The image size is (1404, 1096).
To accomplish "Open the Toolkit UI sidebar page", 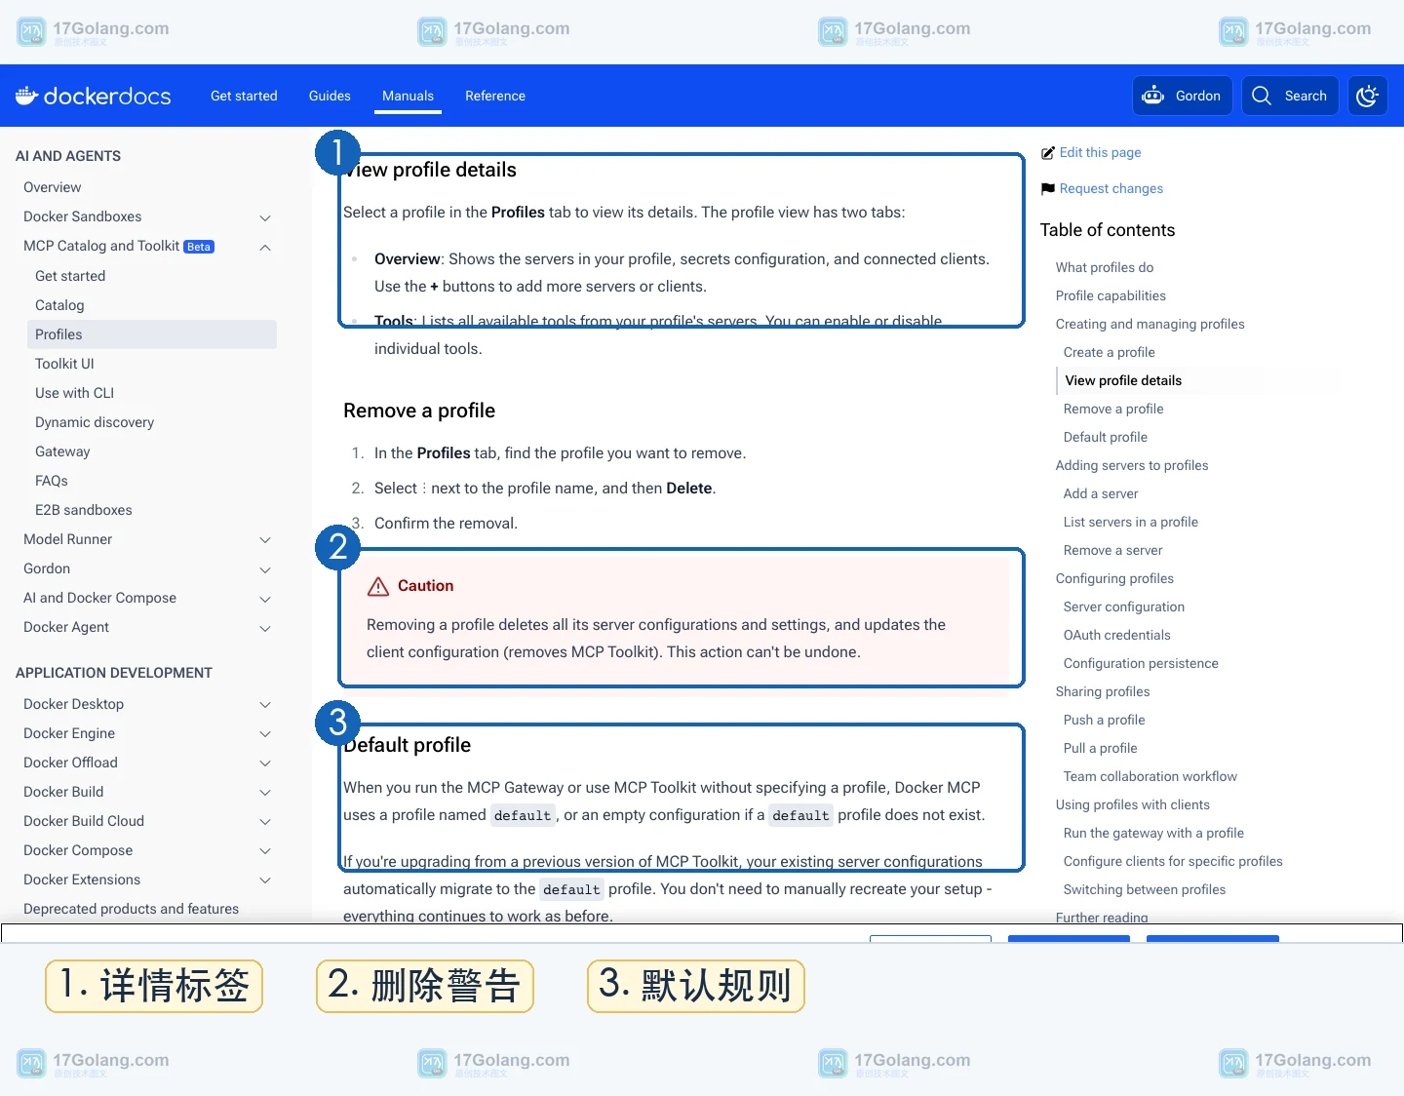I will coord(64,364).
